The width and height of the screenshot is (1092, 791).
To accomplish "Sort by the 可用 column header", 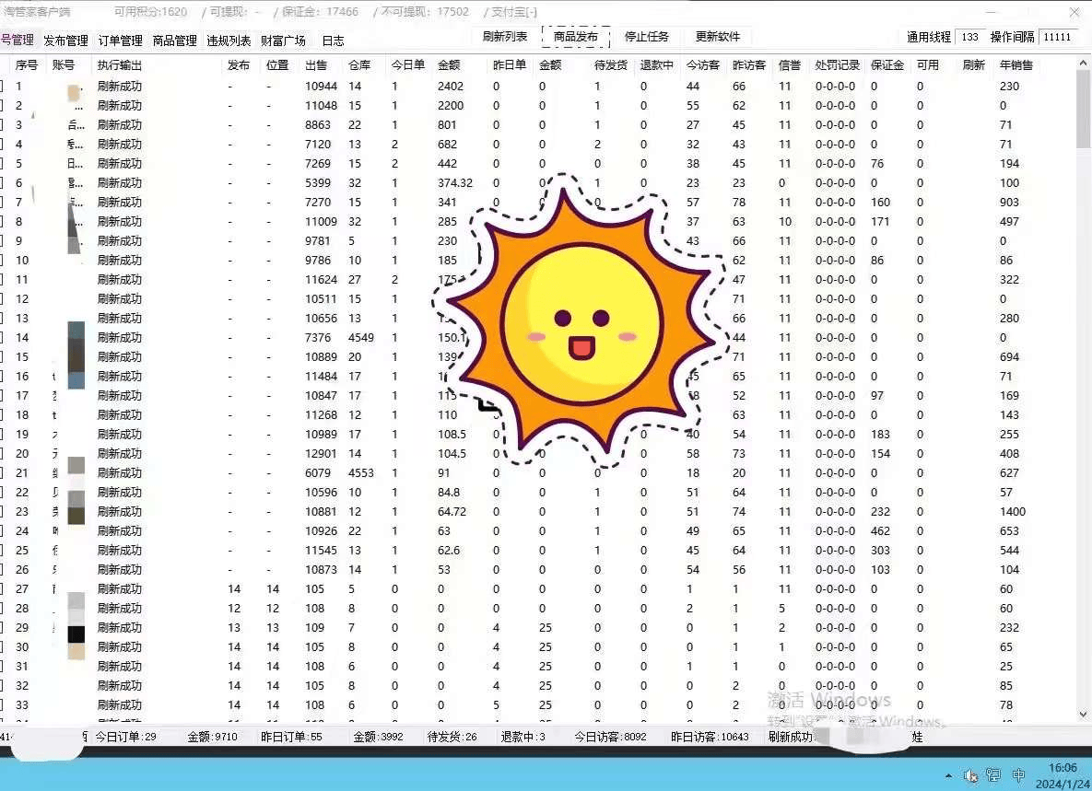I will [x=928, y=64].
